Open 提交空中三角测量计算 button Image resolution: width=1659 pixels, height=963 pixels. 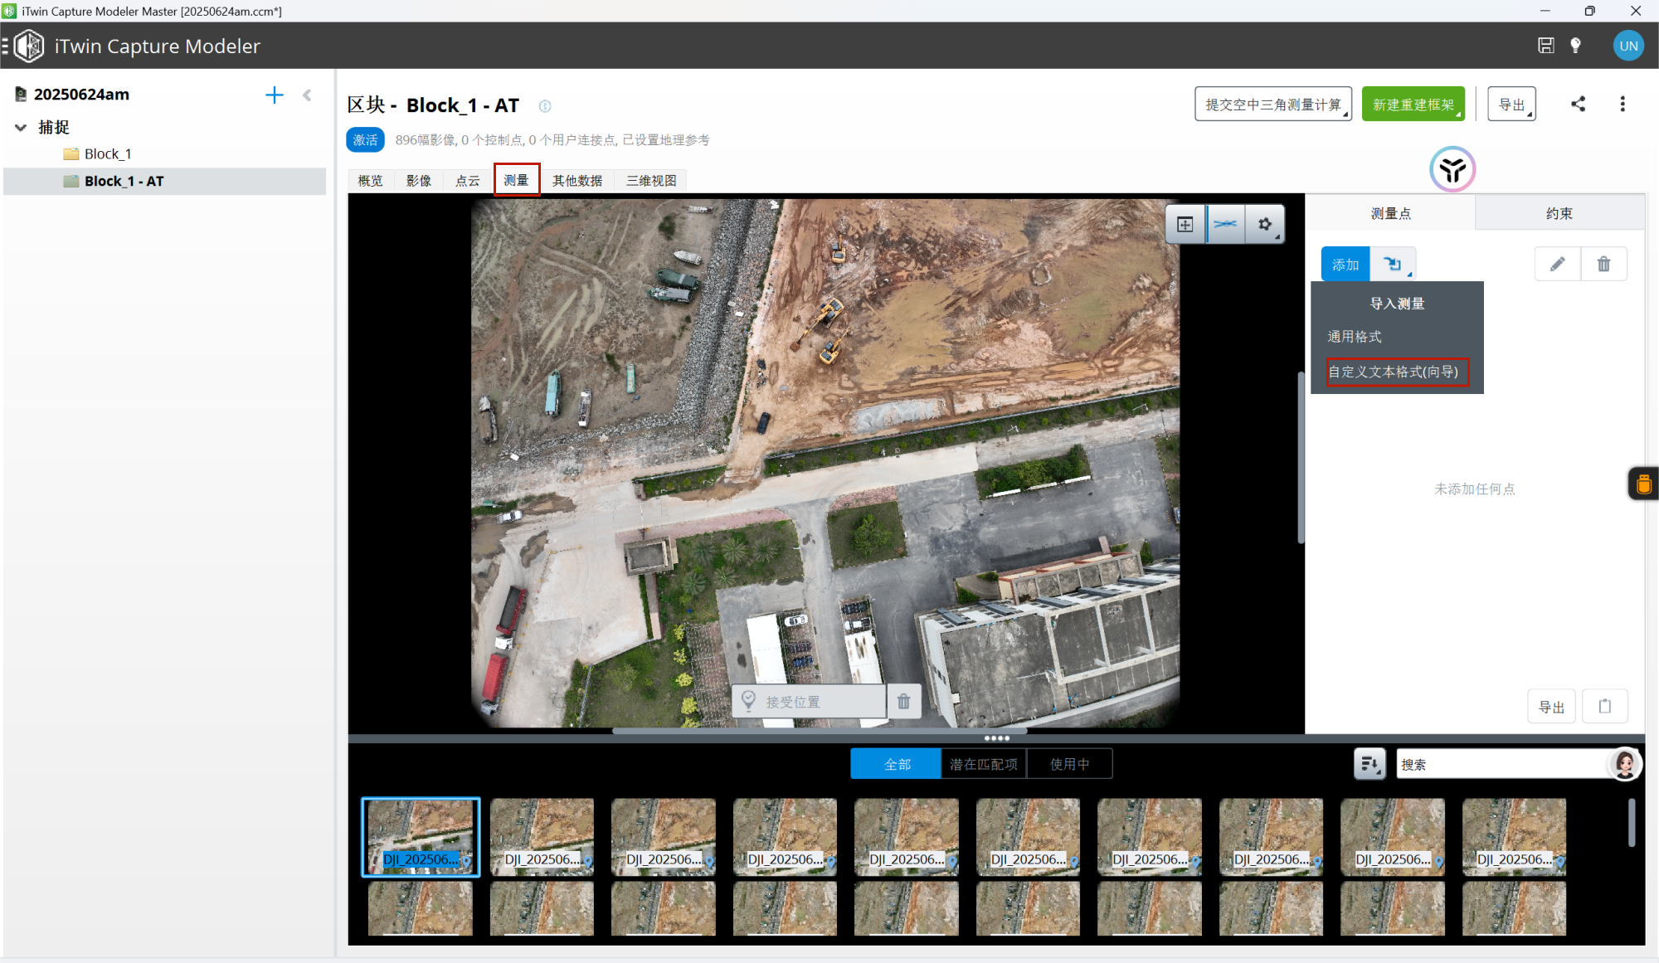pos(1272,105)
